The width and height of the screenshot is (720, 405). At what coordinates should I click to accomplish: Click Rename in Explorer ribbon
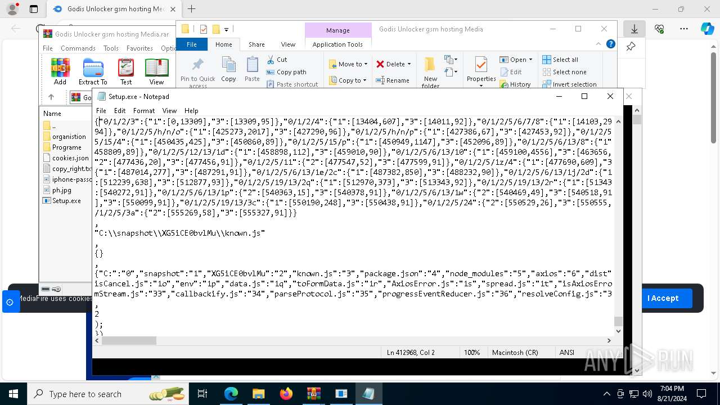point(393,80)
